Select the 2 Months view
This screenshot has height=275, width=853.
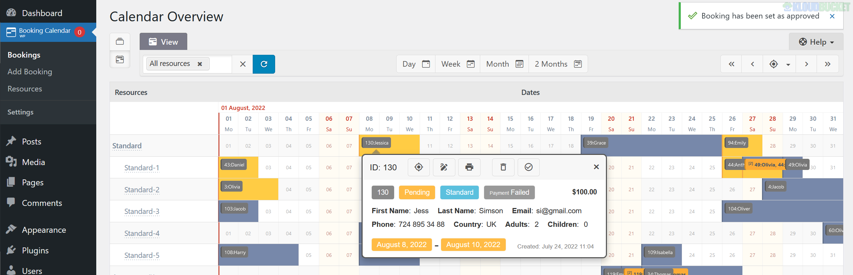point(558,64)
